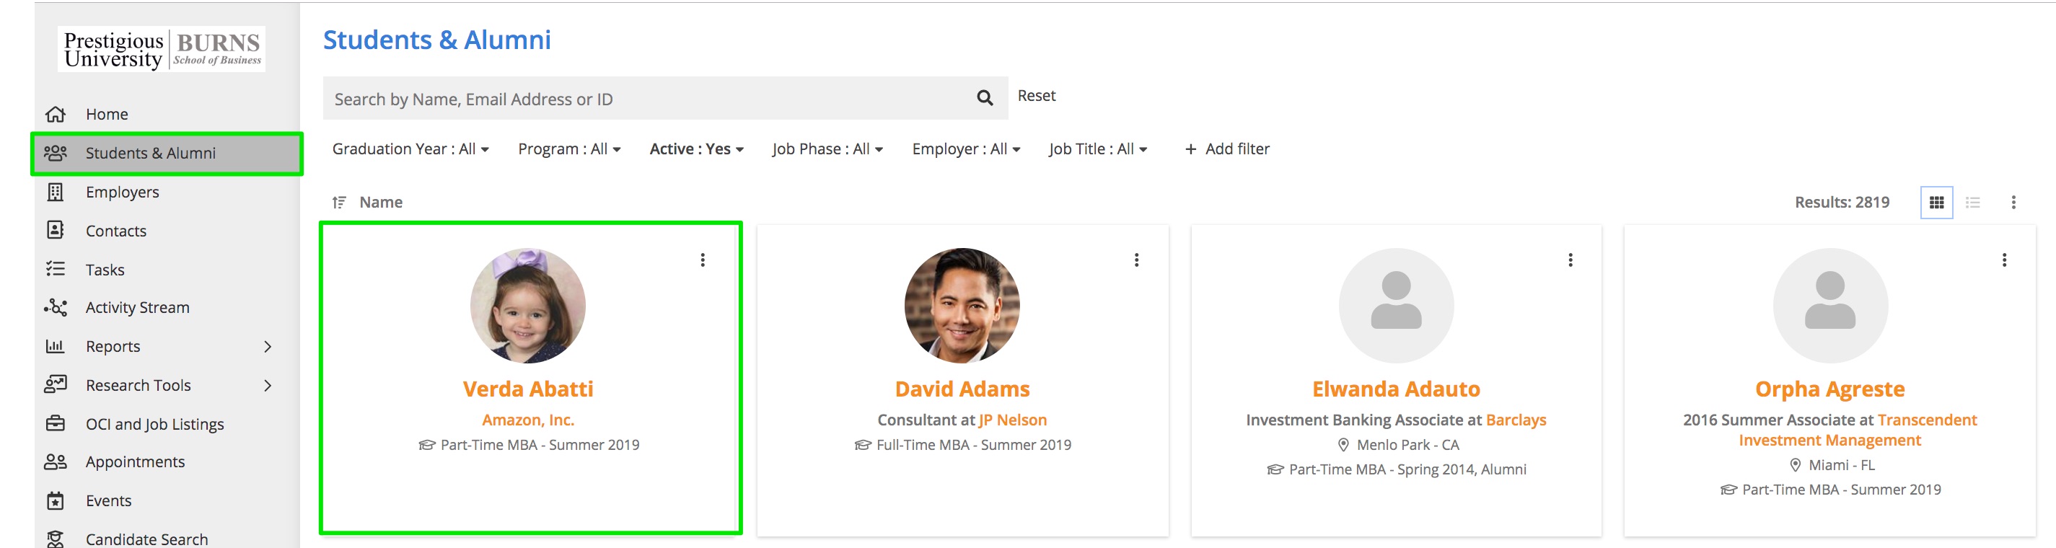Screen dimensions: 2056x548
Task: Open JP Nelson employer link
Action: pyautogui.click(x=1012, y=420)
